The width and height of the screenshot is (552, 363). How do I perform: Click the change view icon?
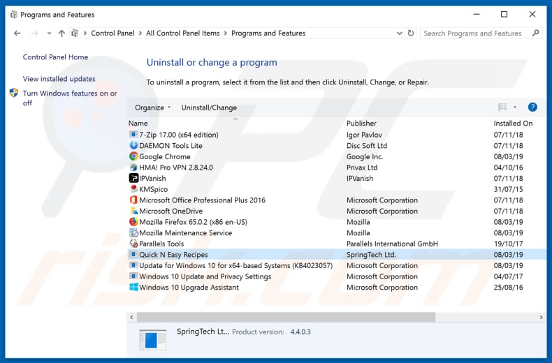pyautogui.click(x=502, y=107)
